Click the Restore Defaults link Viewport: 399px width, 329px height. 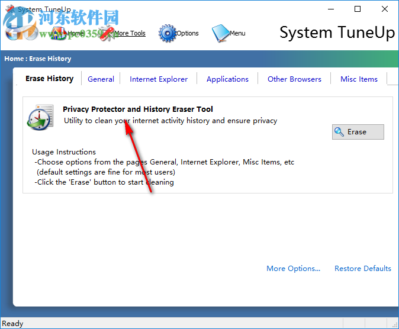click(363, 269)
